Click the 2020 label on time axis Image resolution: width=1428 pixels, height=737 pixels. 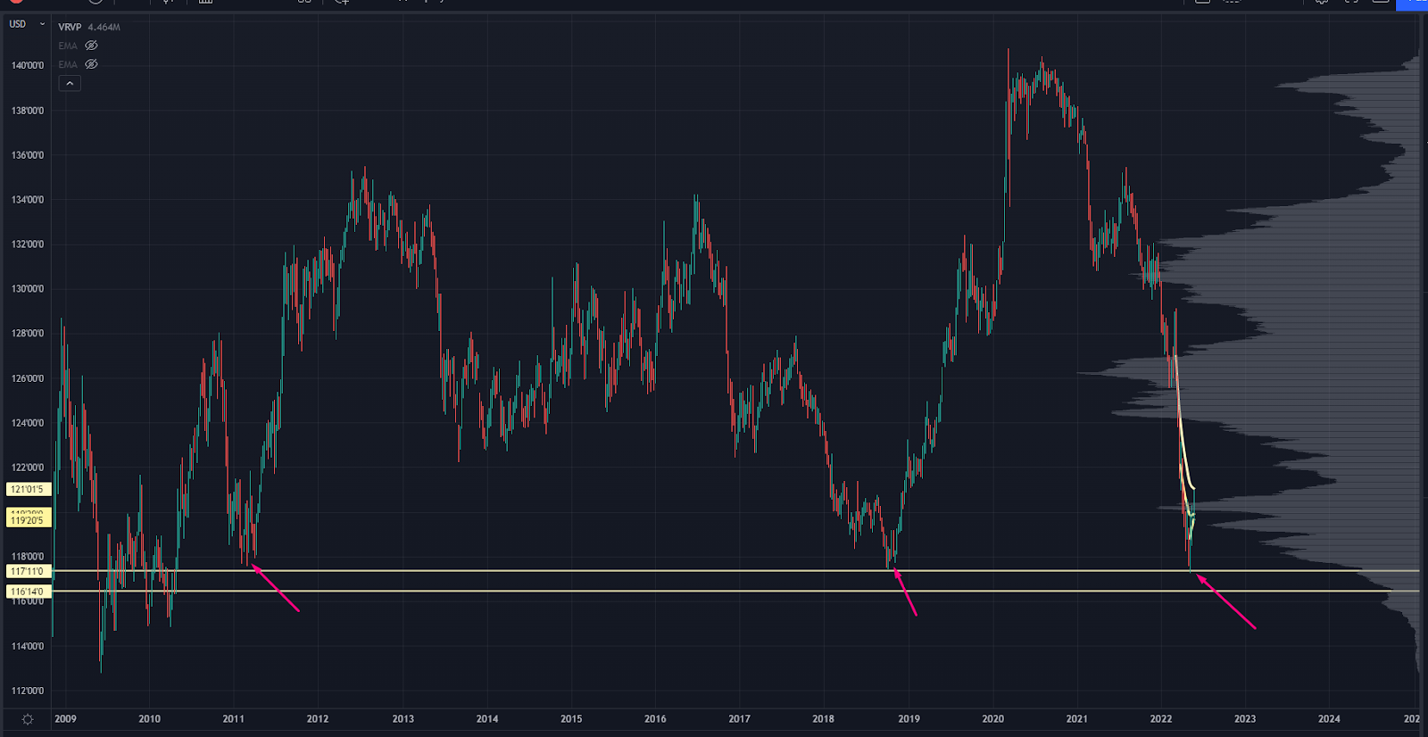click(x=992, y=719)
